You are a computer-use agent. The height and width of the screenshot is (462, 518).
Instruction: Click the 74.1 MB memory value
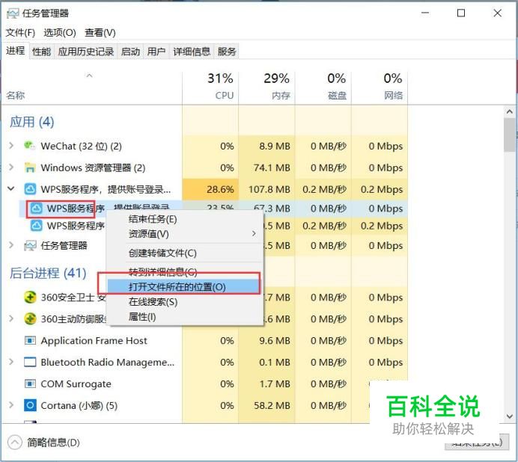pos(272,167)
